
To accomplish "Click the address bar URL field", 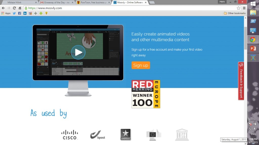I will (126, 8).
